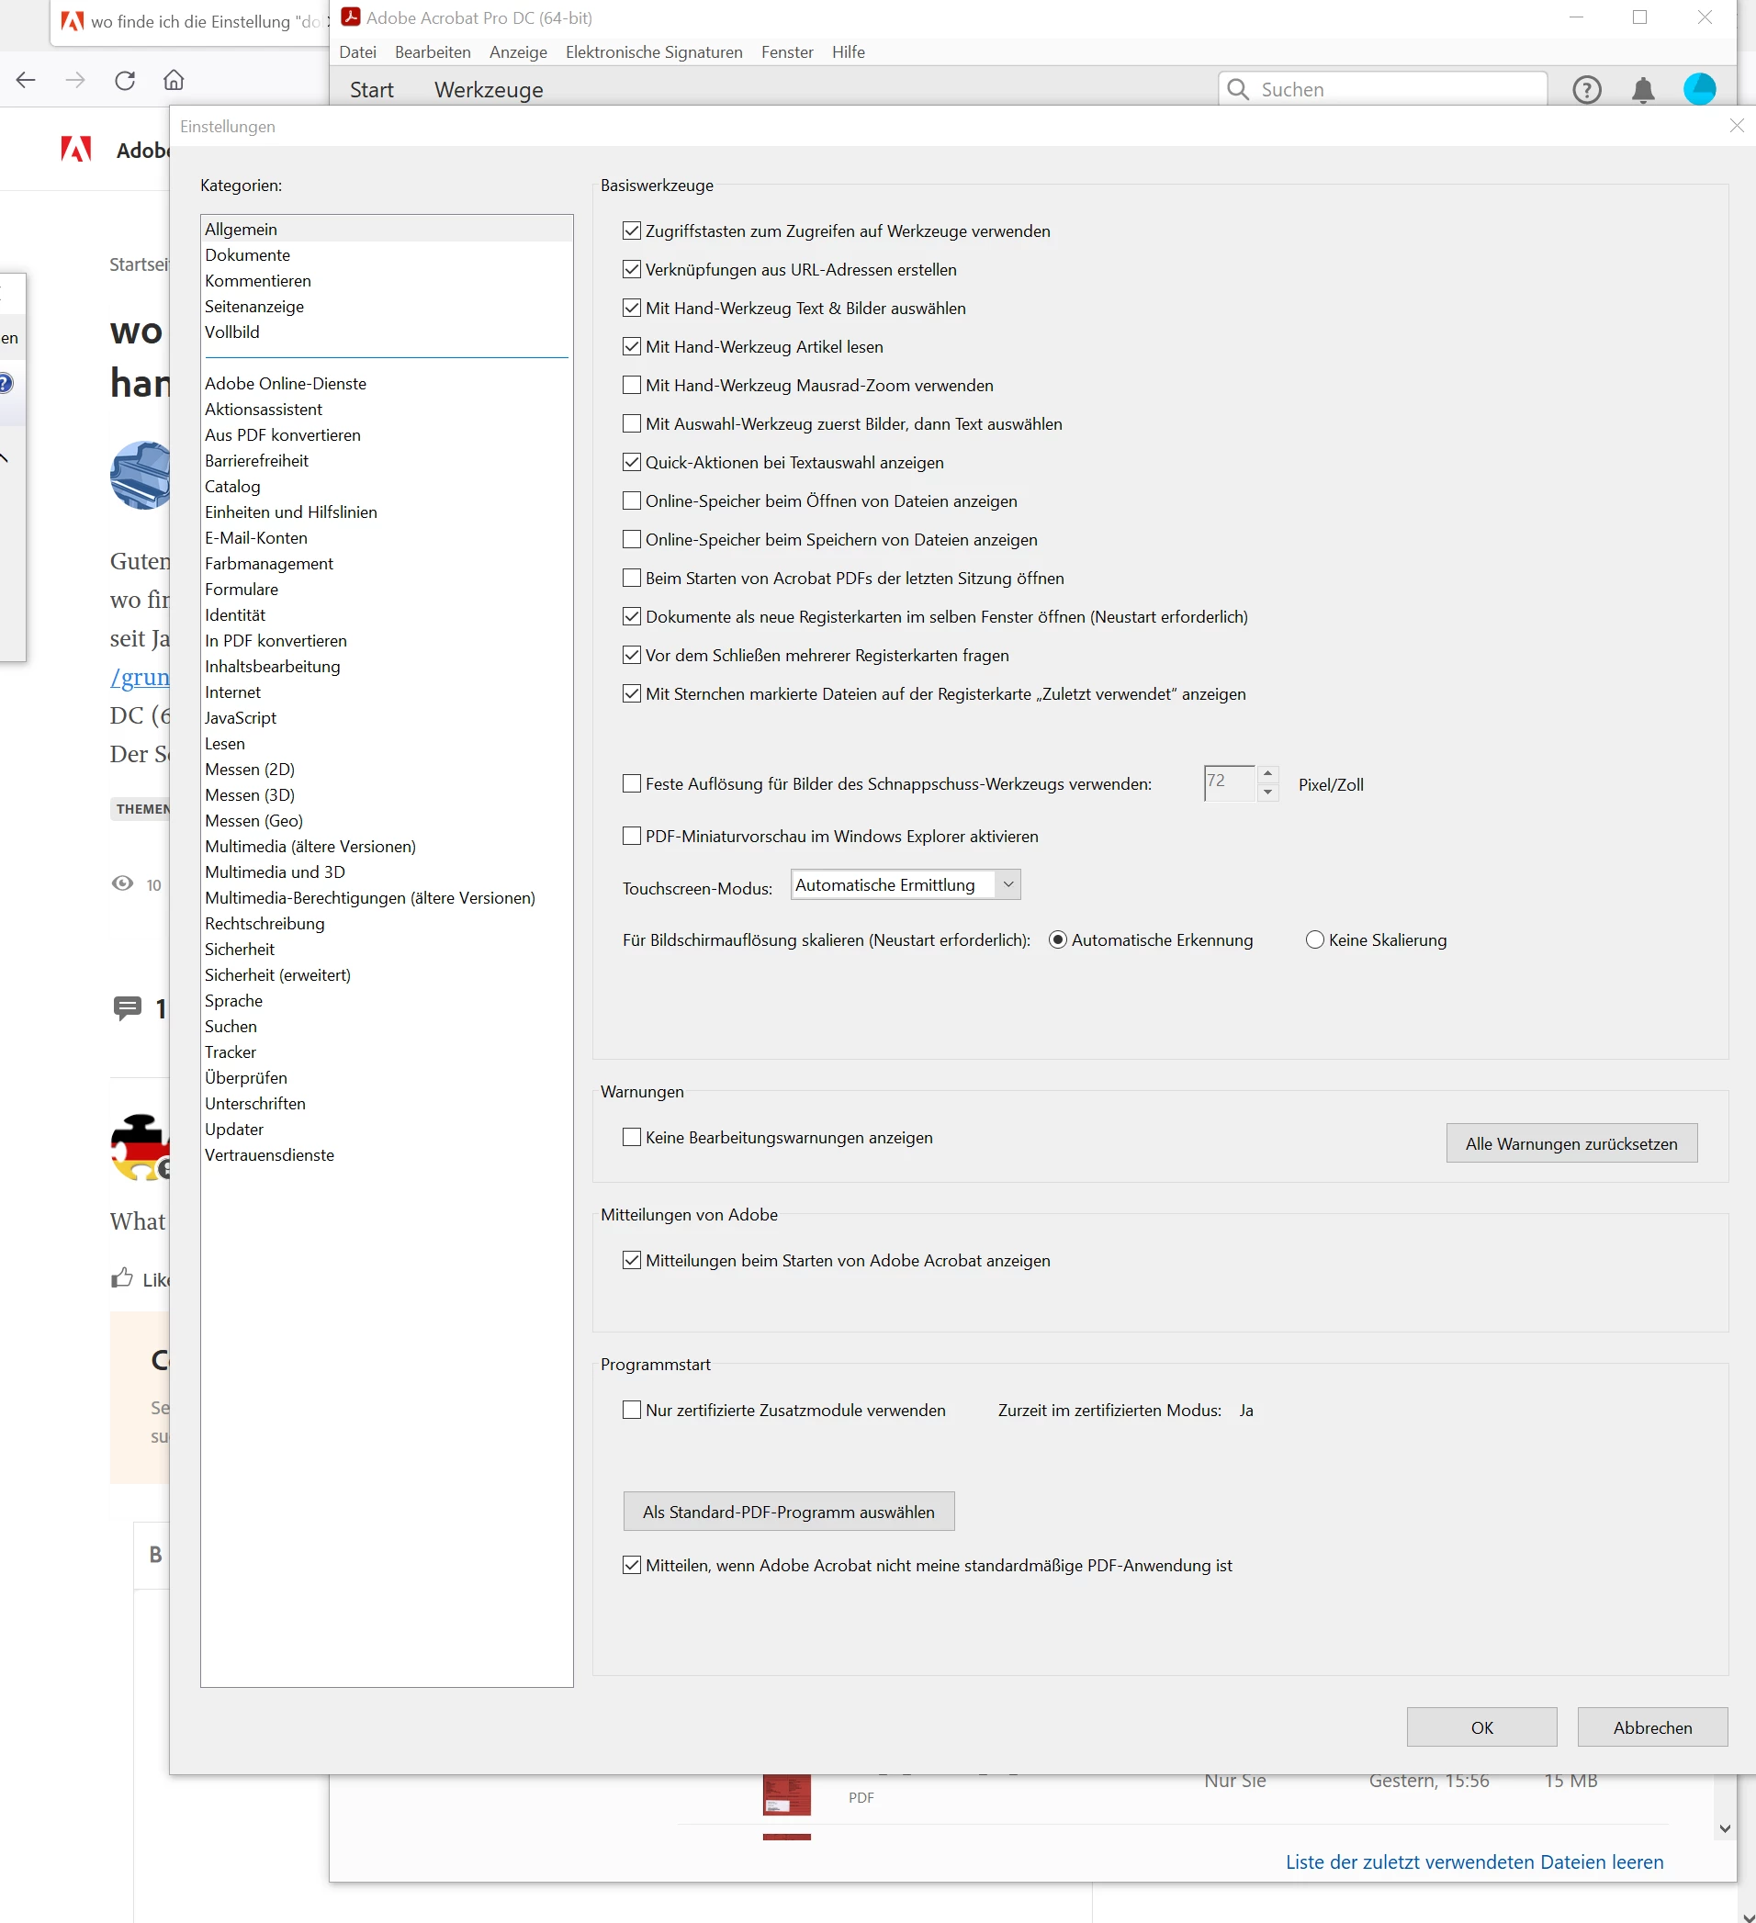Screen dimensions: 1756x1923
Task: Toggle Verknüpfungen aus URL-Adressen erstellen
Action: click(x=632, y=269)
